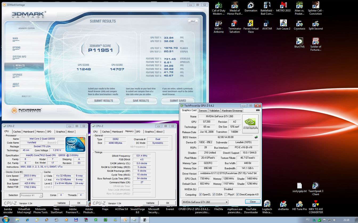The height and width of the screenshot is (223, 358).
Task: Open About tab in left CPU-Z window
Action: 71,132
